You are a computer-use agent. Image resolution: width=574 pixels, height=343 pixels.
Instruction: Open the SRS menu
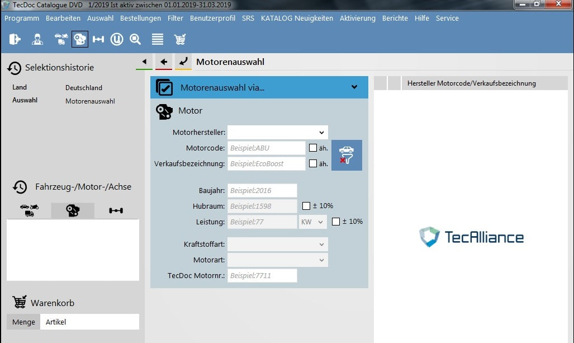tap(248, 18)
